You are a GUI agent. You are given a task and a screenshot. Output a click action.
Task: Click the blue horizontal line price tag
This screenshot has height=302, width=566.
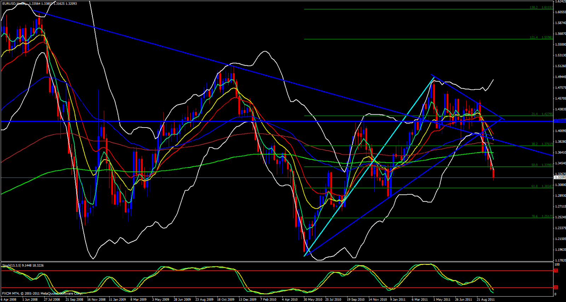(x=560, y=121)
